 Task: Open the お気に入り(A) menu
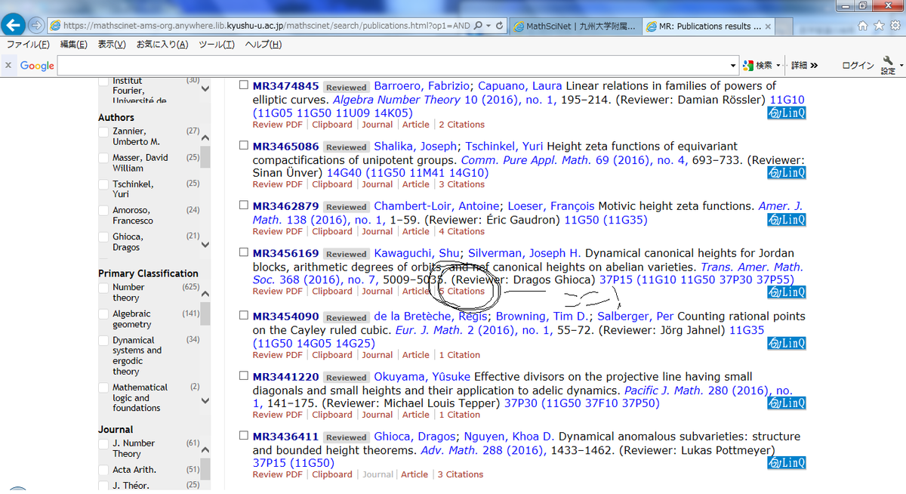click(x=162, y=45)
